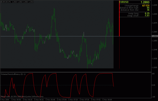Image resolution: width=158 pixels, height=101 pixels.
Task: Click the 1.2865 price axis label
Action: (155, 32)
